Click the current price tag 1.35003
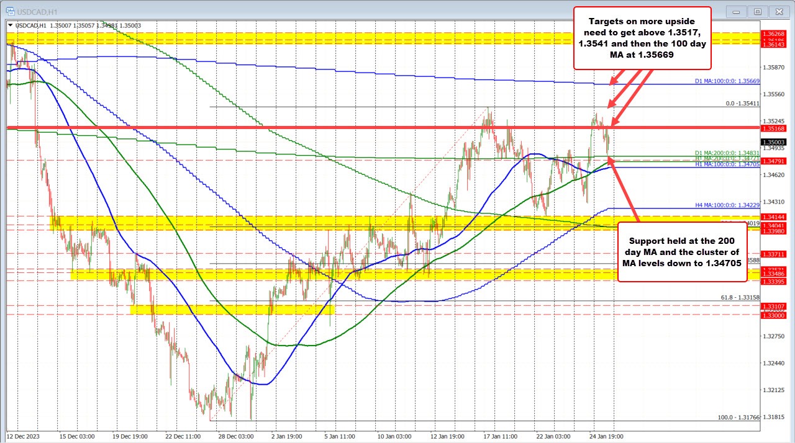795x443 pixels. tap(774, 142)
